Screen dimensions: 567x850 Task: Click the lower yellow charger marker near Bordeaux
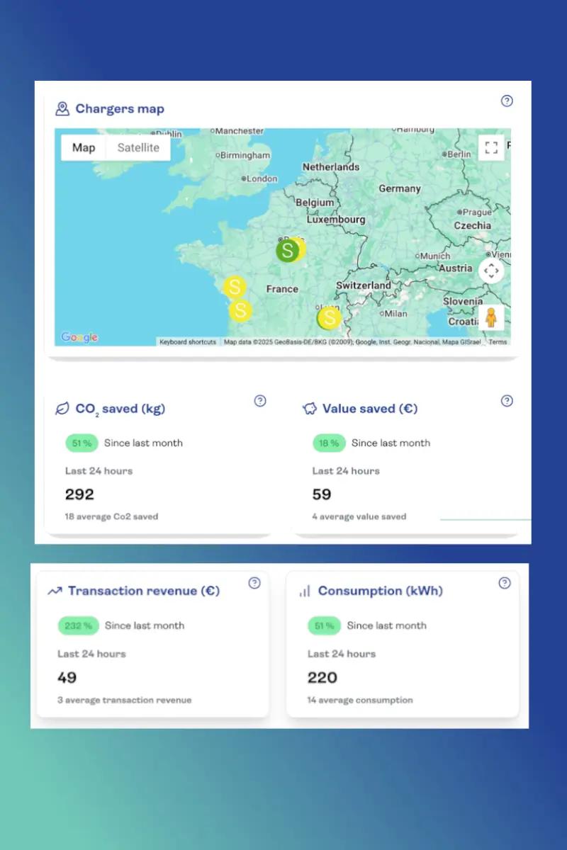tap(241, 310)
